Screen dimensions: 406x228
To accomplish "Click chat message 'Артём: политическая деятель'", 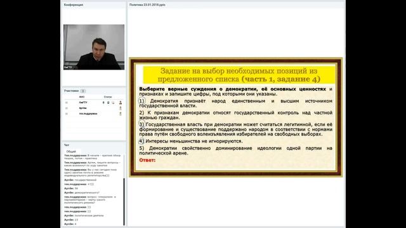I will coord(84,215).
